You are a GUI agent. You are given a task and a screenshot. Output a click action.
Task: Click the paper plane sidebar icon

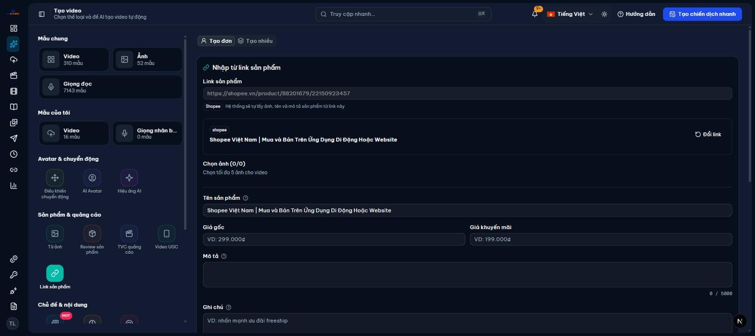coord(13,138)
